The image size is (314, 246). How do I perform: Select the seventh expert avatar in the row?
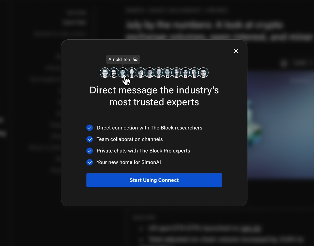158,73
